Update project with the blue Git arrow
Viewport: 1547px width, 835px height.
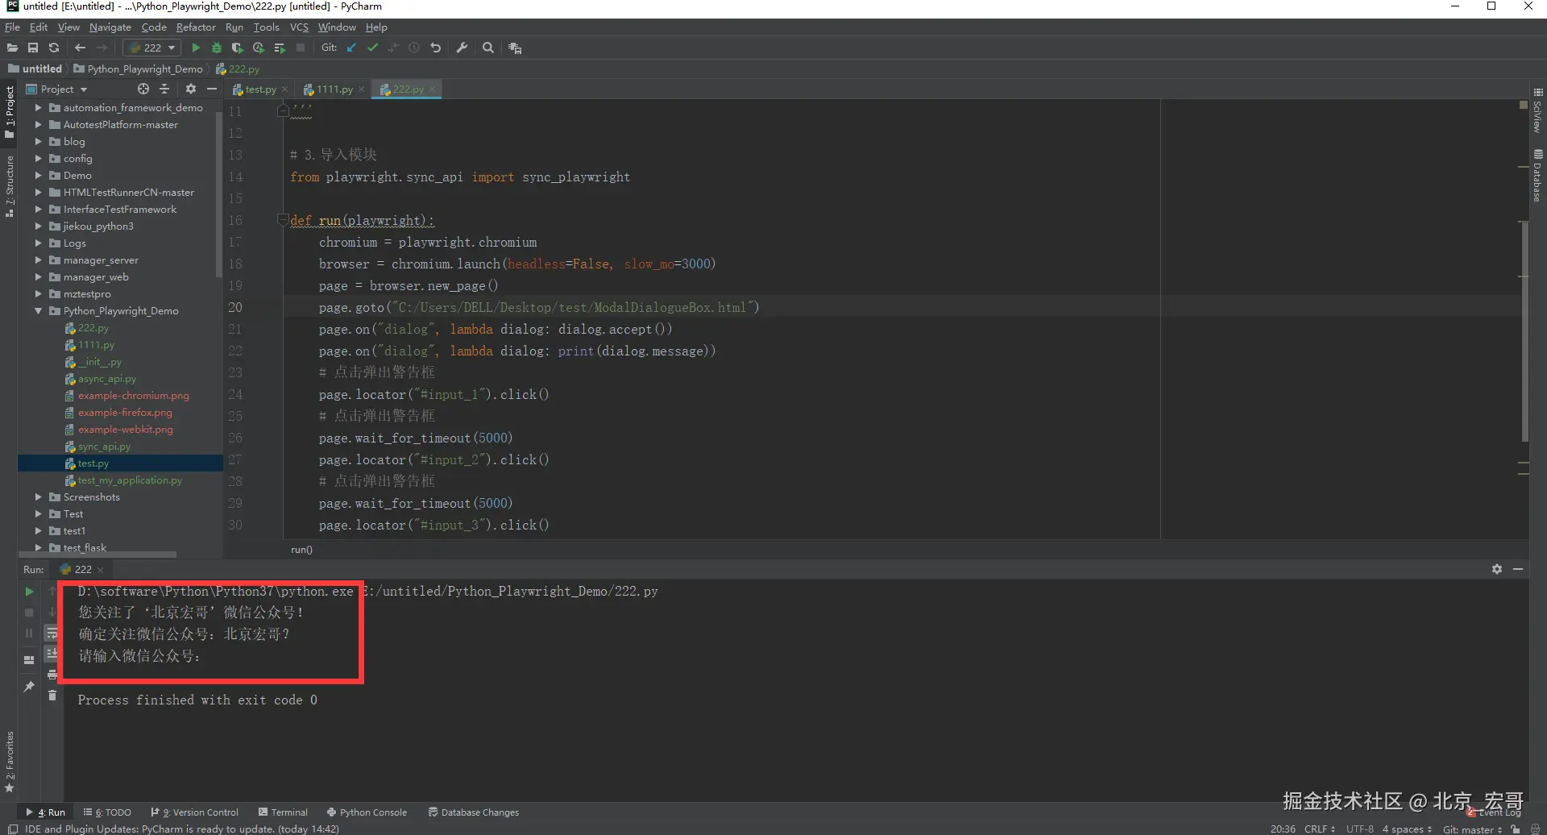coord(351,48)
